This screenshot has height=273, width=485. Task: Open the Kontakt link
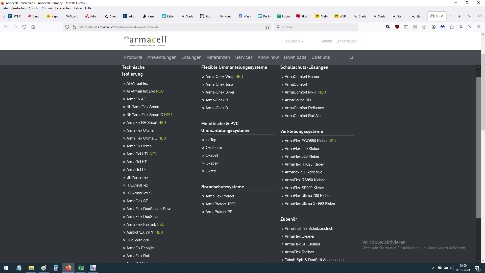pyautogui.click(x=326, y=41)
